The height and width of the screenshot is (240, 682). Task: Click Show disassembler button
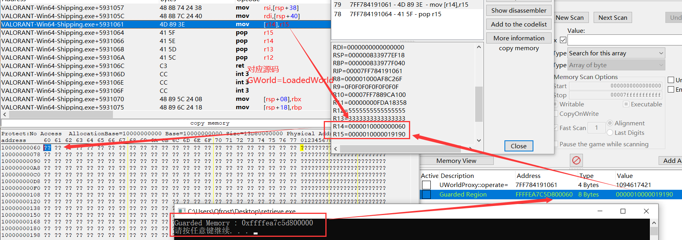[x=519, y=10]
